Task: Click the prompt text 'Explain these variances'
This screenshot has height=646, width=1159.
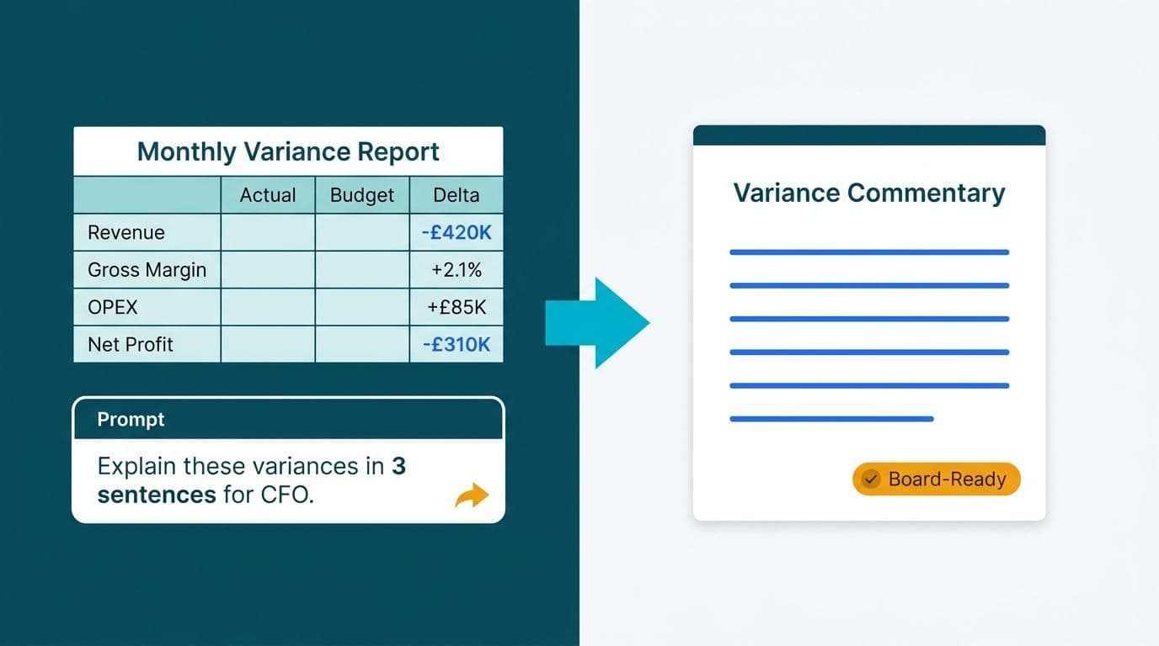Action: [x=230, y=466]
